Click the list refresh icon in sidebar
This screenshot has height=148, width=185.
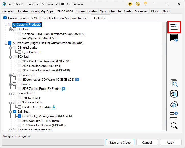174,115
